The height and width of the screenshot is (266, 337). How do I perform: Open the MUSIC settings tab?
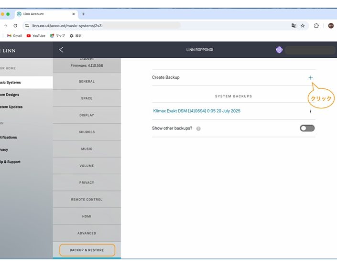pyautogui.click(x=87, y=149)
